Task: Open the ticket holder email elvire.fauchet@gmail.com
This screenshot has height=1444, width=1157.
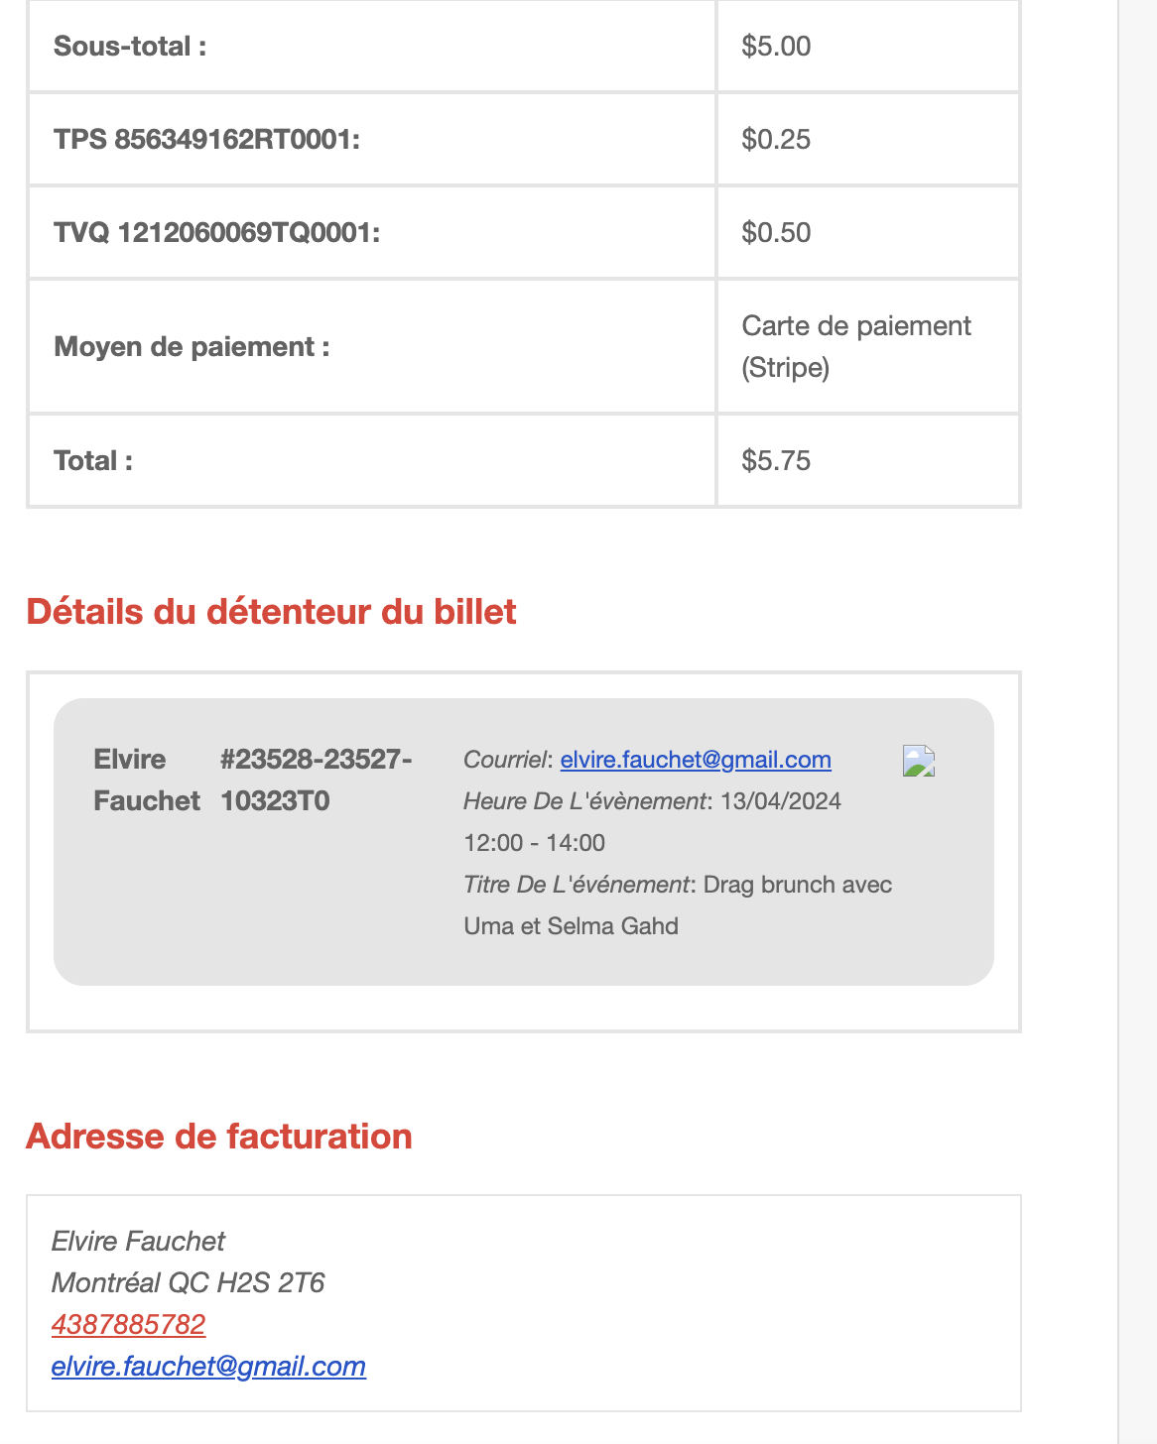Action: click(696, 760)
